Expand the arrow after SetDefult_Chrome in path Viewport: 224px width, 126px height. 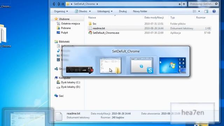97,4
